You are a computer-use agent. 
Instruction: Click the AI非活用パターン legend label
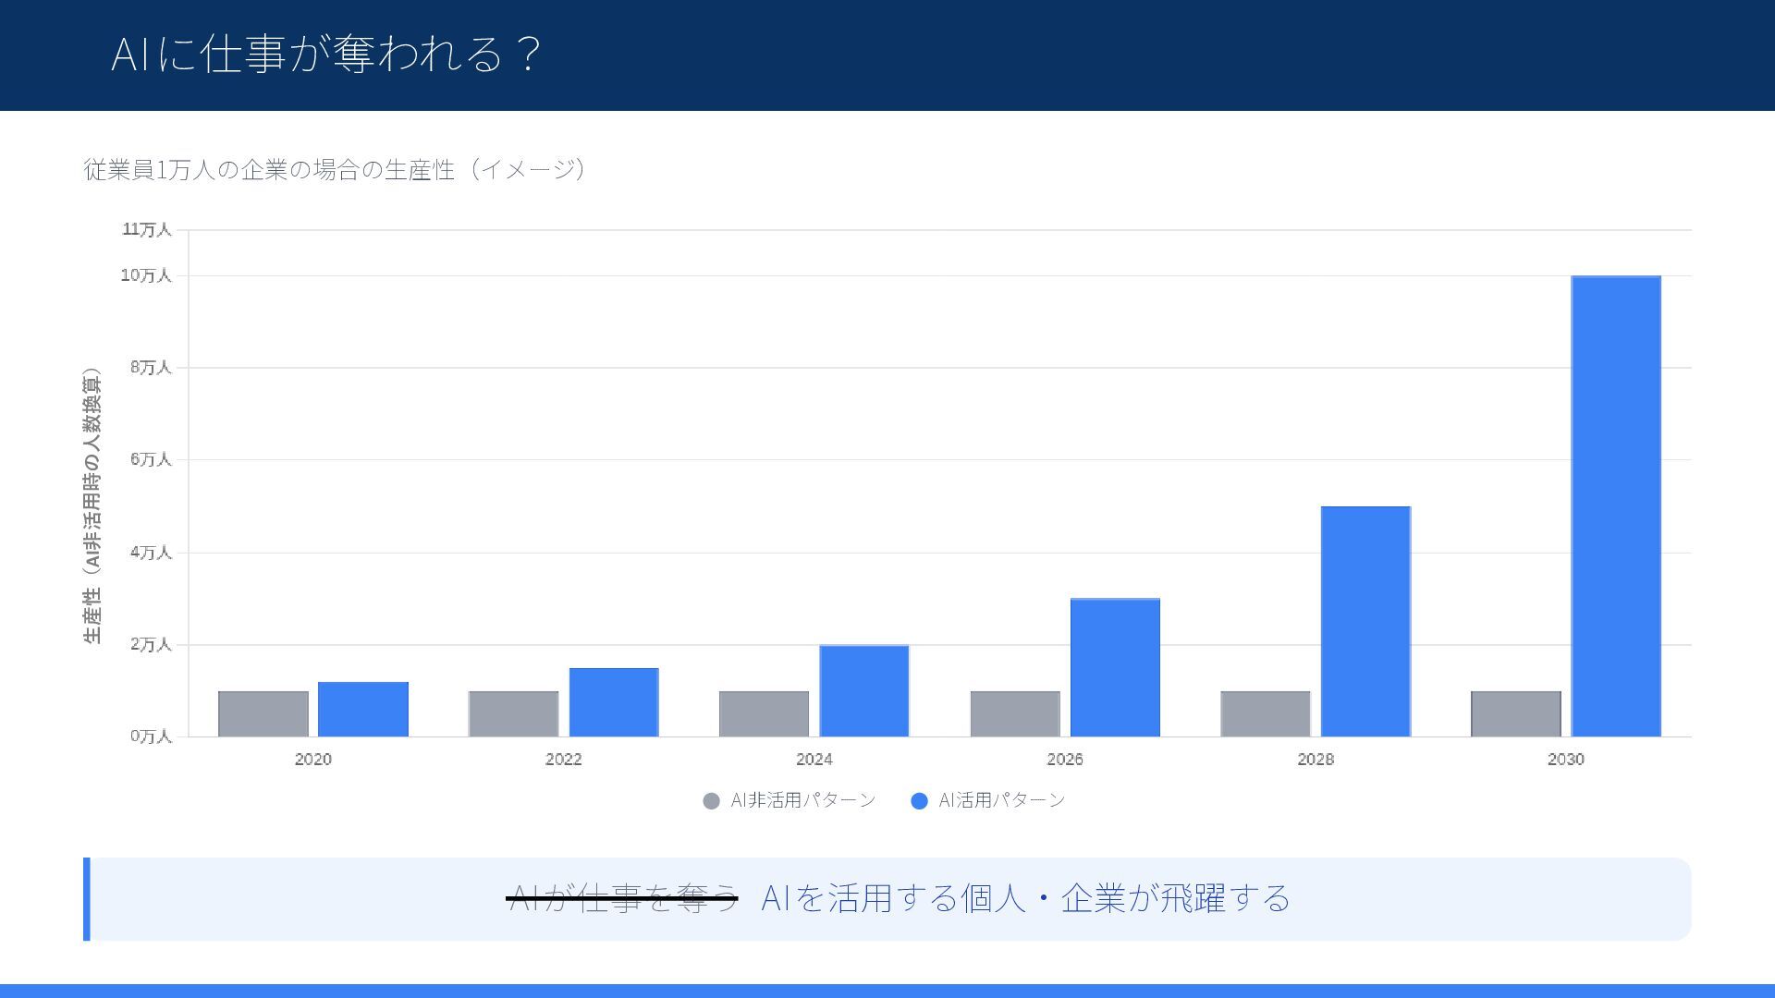point(802,800)
